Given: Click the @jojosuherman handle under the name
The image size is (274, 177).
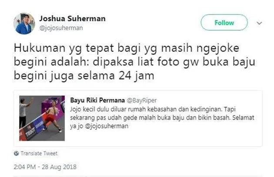Looking at the screenshot, I should [x=61, y=28].
